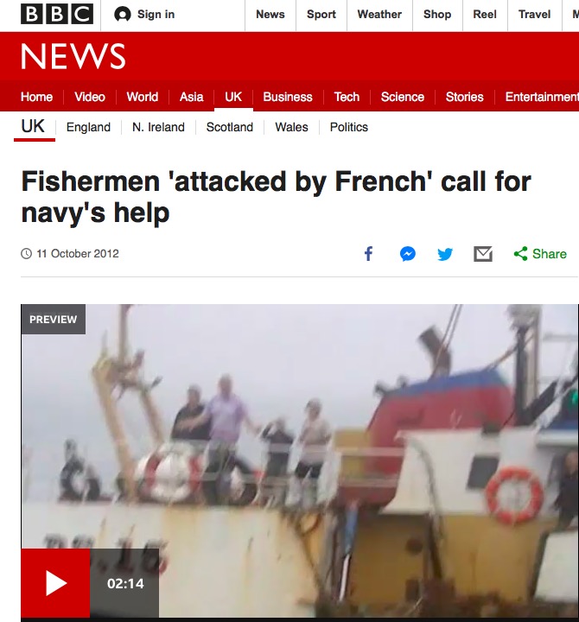
Task: Open the N. Ireland sub-section link
Action: click(x=158, y=127)
